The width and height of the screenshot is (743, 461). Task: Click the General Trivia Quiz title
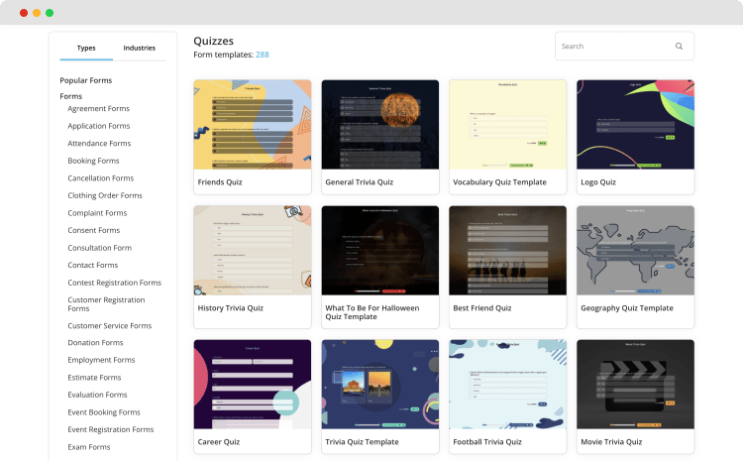[360, 182]
